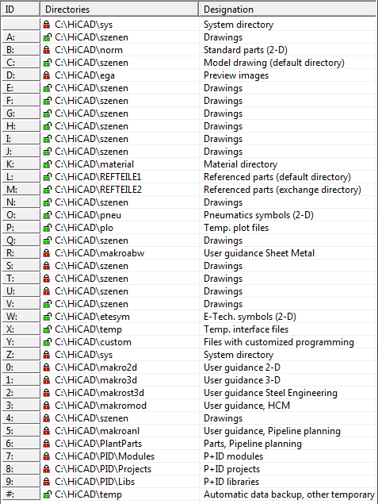
Task: Select the C:\HiCAD\custom directory path
Action: (93, 342)
